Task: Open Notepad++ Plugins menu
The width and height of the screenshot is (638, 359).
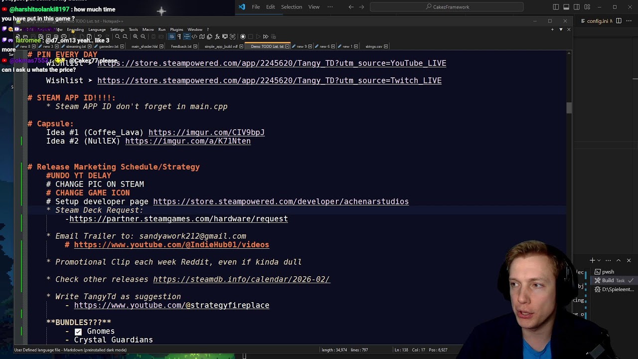Action: (x=176, y=29)
